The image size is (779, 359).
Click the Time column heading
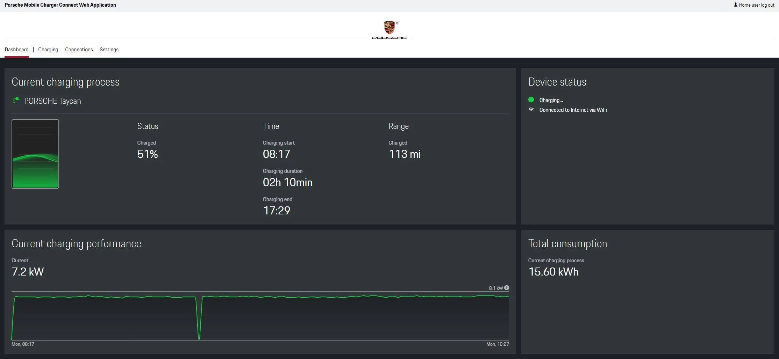(x=271, y=126)
